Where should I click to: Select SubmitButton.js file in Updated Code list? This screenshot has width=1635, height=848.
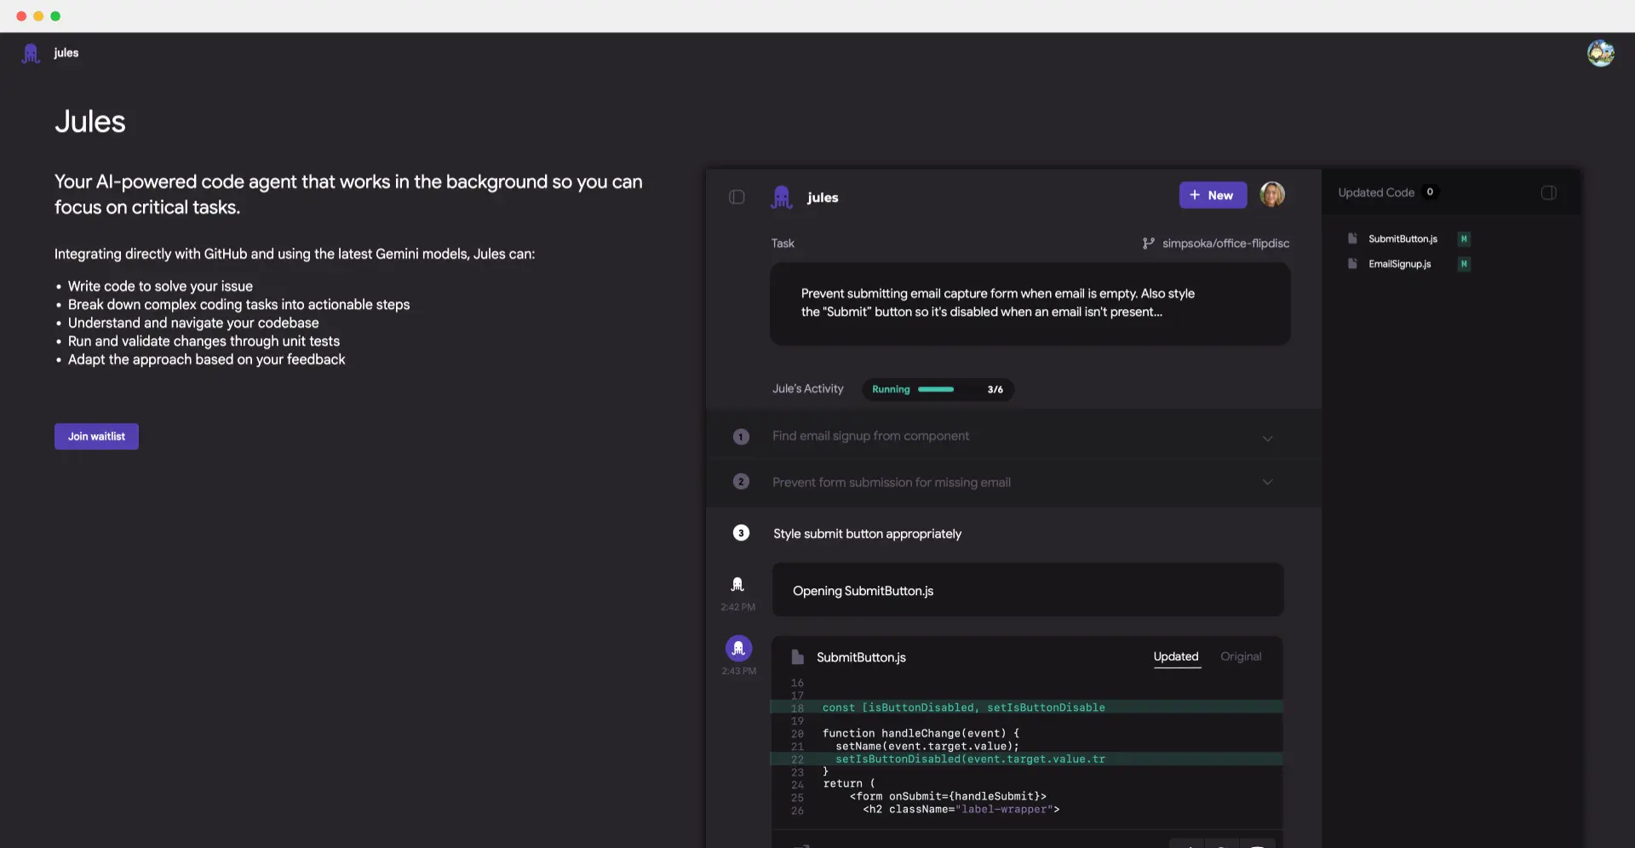coord(1402,239)
